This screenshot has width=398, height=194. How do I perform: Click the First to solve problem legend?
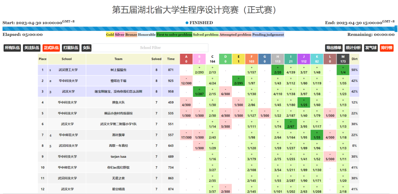[x=174, y=34]
